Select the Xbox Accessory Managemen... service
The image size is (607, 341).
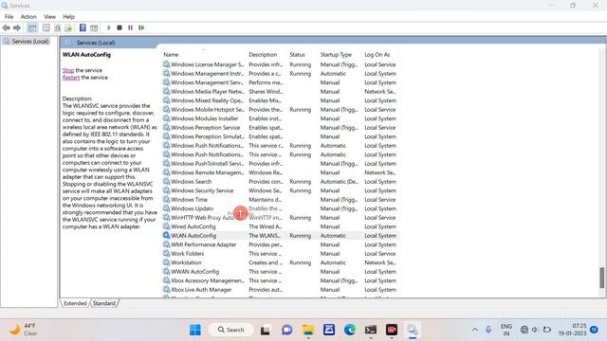[x=281, y=280]
